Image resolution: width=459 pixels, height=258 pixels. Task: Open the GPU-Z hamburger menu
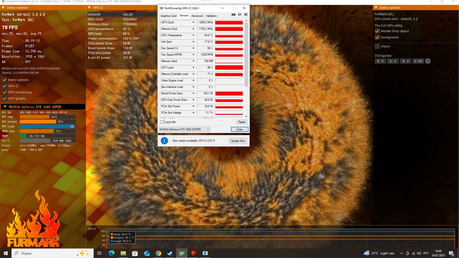[246, 15]
